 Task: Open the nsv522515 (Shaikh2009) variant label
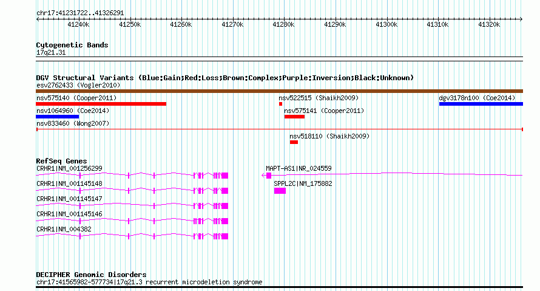click(319, 98)
